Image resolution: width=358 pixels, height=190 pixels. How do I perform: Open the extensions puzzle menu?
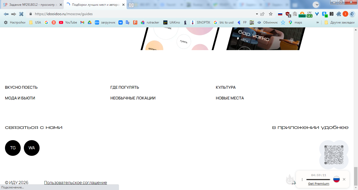point(339,14)
